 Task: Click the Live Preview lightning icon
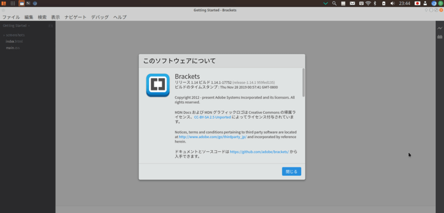[x=440, y=28]
